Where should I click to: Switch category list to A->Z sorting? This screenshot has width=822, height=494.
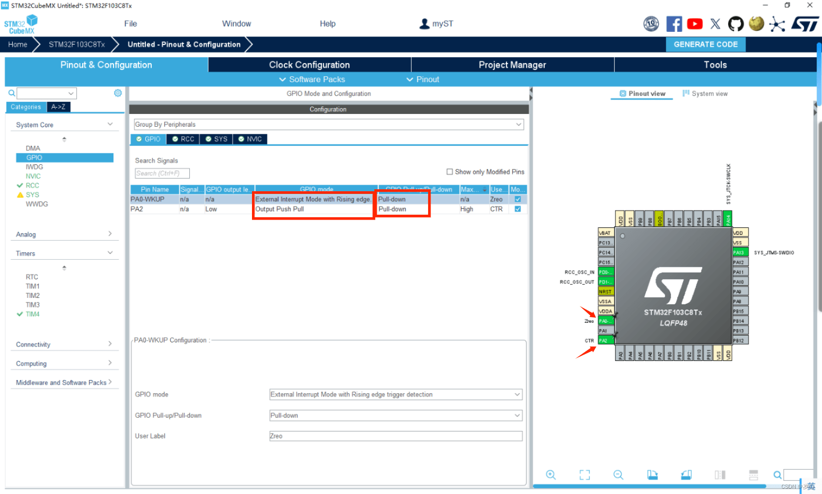[x=58, y=107]
